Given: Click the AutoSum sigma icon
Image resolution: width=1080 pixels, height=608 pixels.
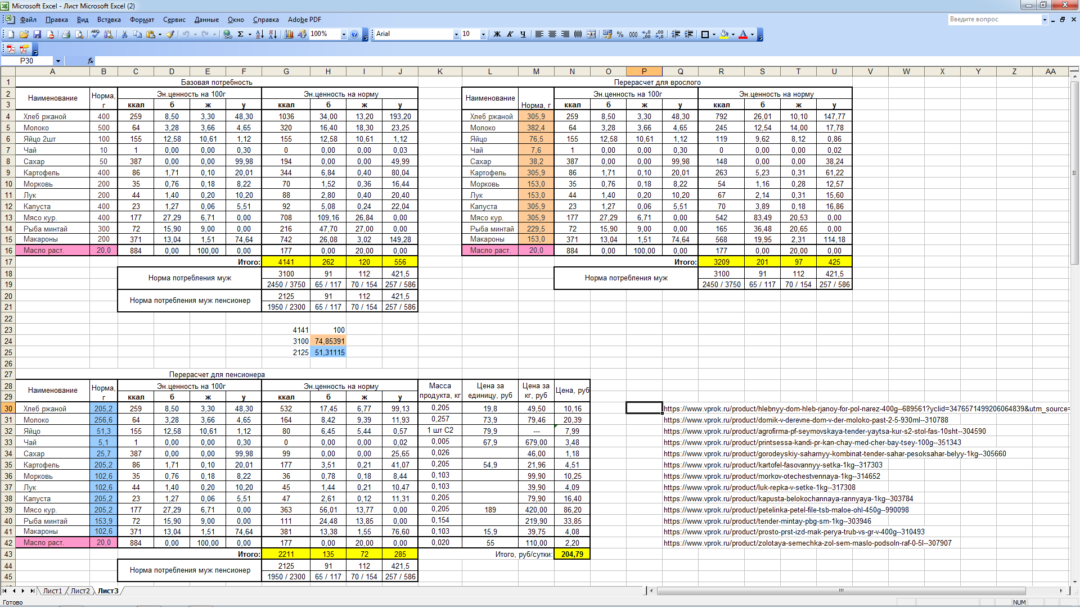Looking at the screenshot, I should point(241,34).
